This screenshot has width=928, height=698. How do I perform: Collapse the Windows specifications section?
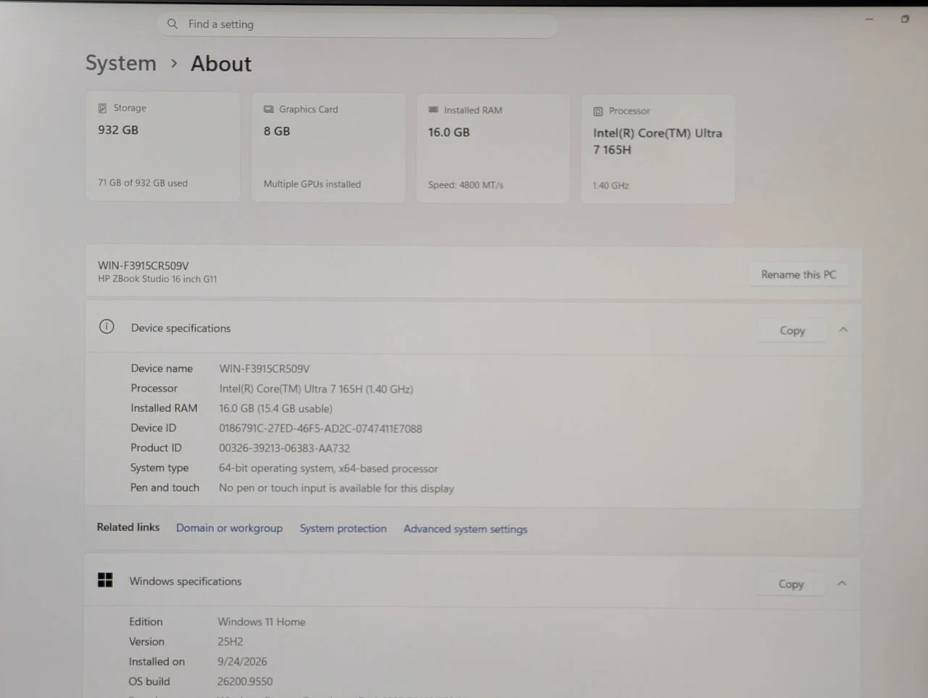(x=842, y=583)
